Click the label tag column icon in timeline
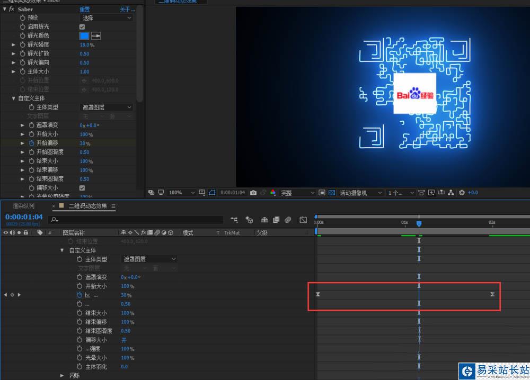The height and width of the screenshot is (380, 530). tap(40, 232)
